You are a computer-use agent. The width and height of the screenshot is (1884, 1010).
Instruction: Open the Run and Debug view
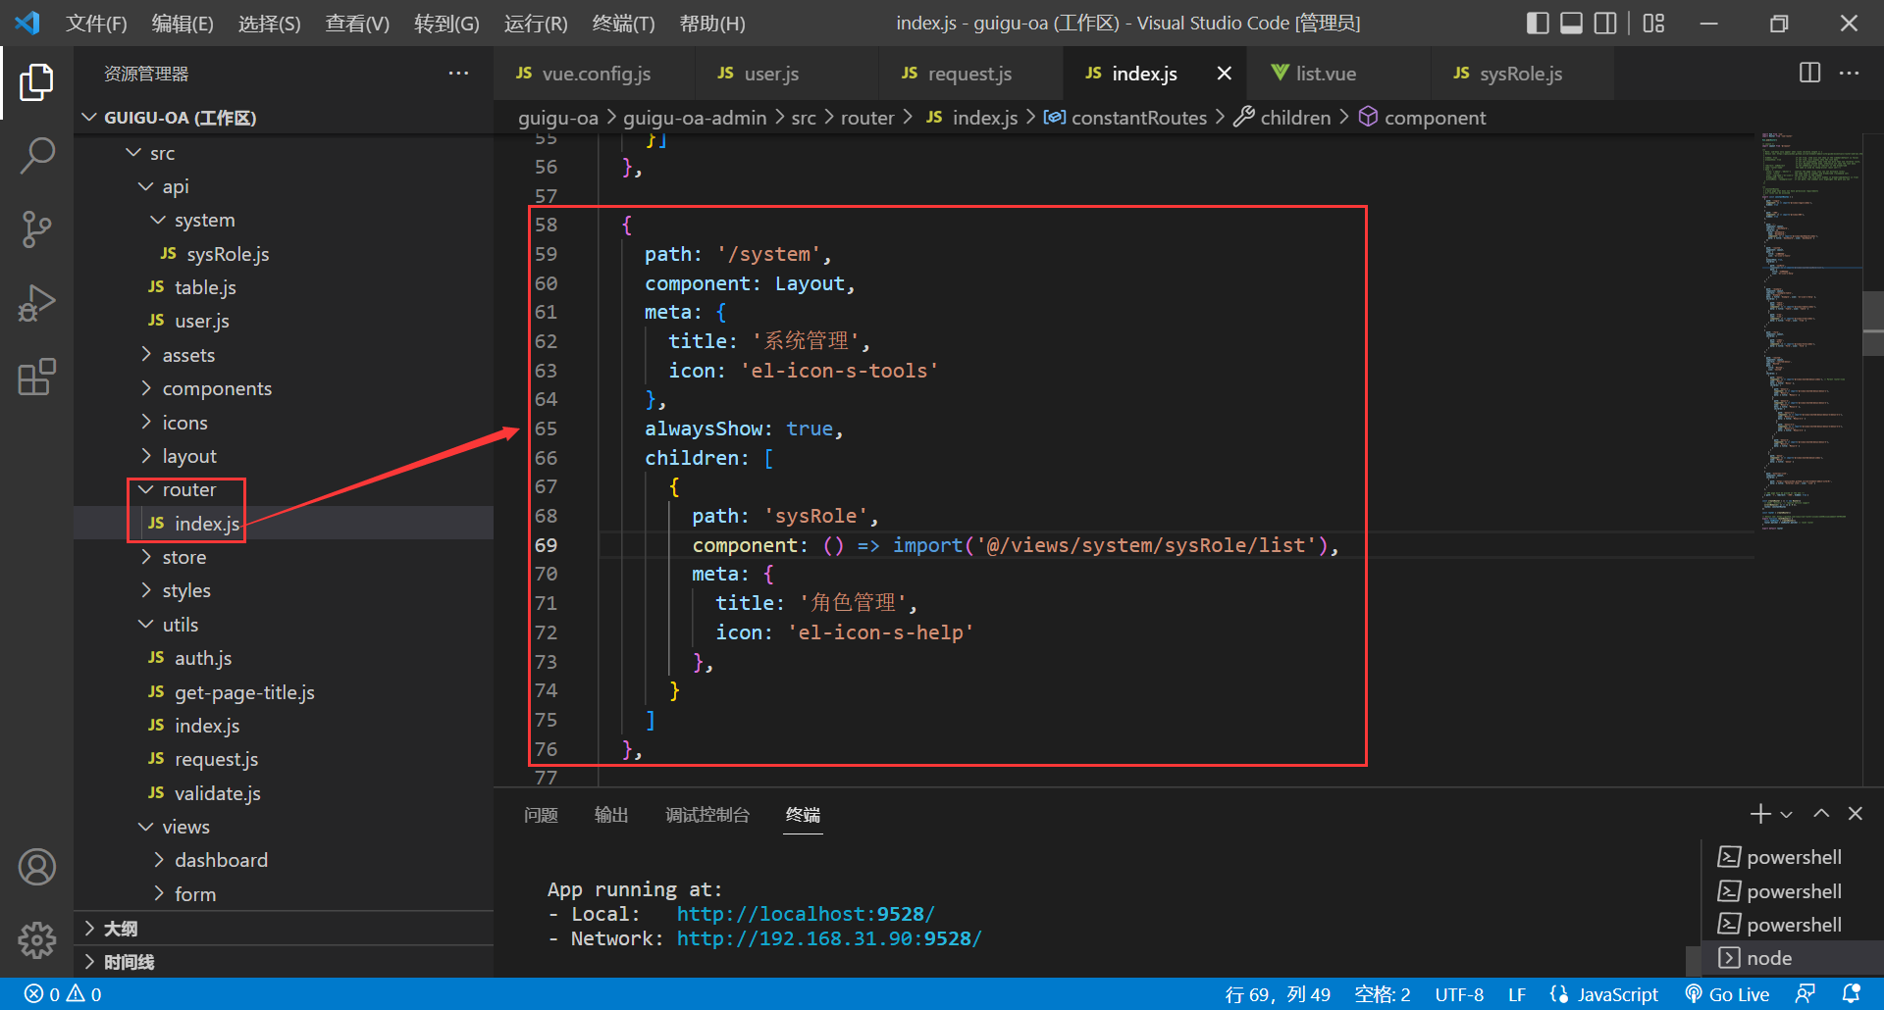[36, 303]
